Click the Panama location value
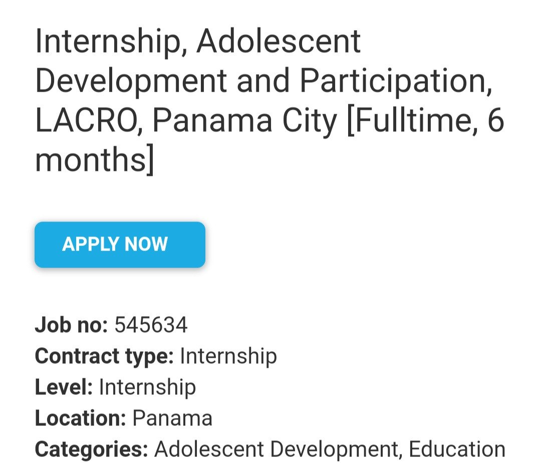This screenshot has height=463, width=541. (172, 418)
